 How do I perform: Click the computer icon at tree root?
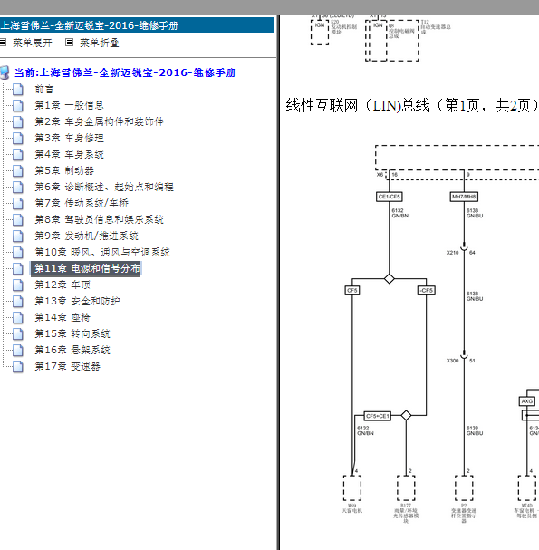(x=5, y=72)
